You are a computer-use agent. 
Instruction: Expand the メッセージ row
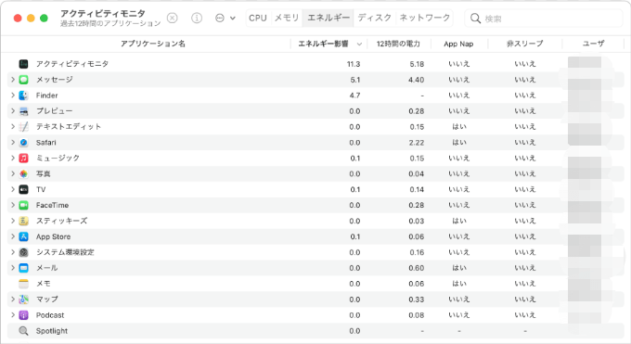pos(12,80)
